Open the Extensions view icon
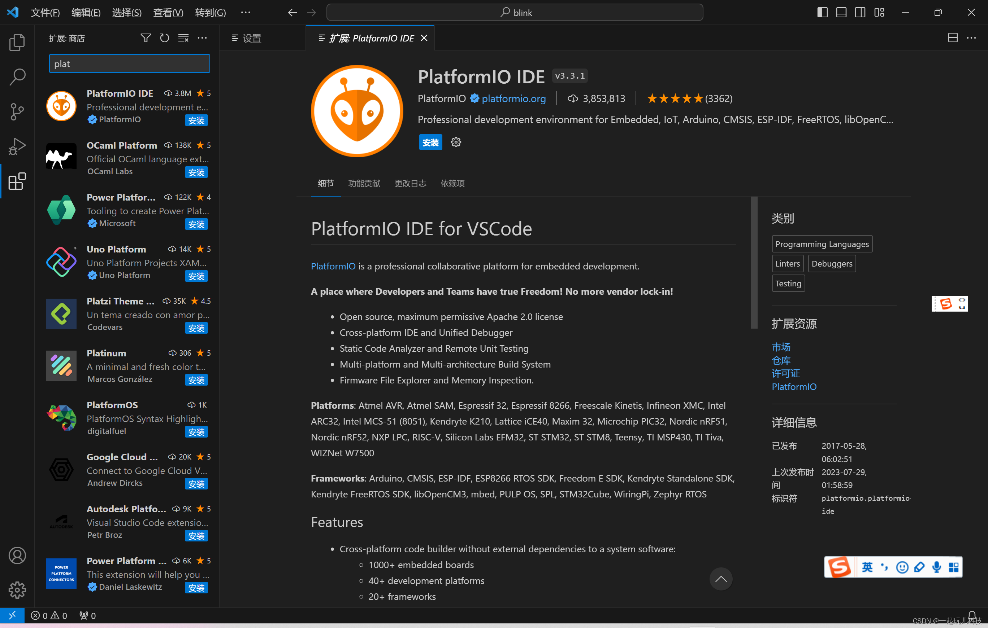The height and width of the screenshot is (628, 988). point(17,181)
